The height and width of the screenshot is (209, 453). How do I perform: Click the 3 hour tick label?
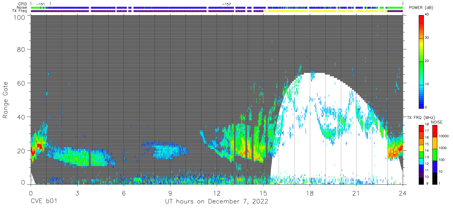(77, 193)
